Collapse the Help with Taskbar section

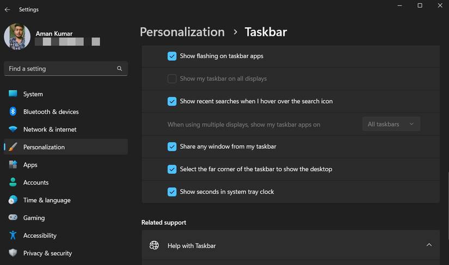pos(429,245)
